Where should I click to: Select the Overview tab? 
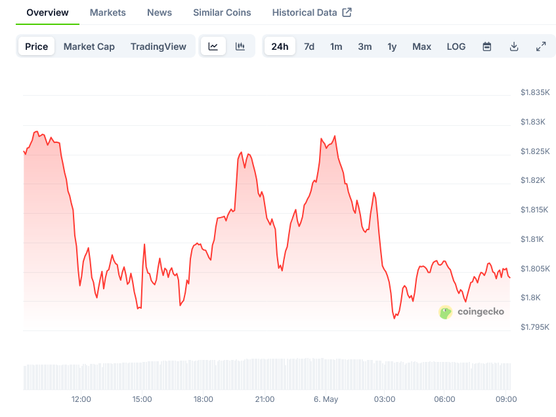47,12
